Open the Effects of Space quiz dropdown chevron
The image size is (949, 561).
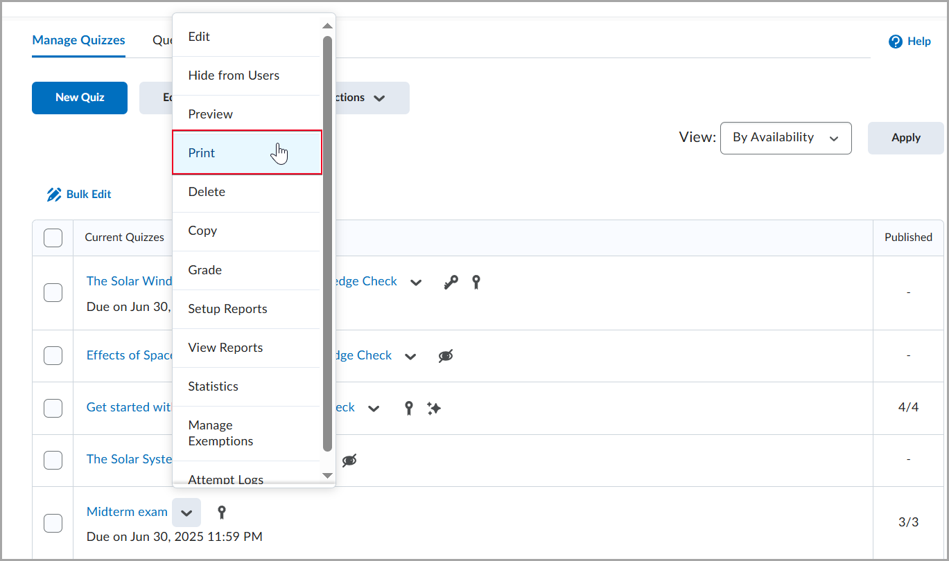click(410, 355)
